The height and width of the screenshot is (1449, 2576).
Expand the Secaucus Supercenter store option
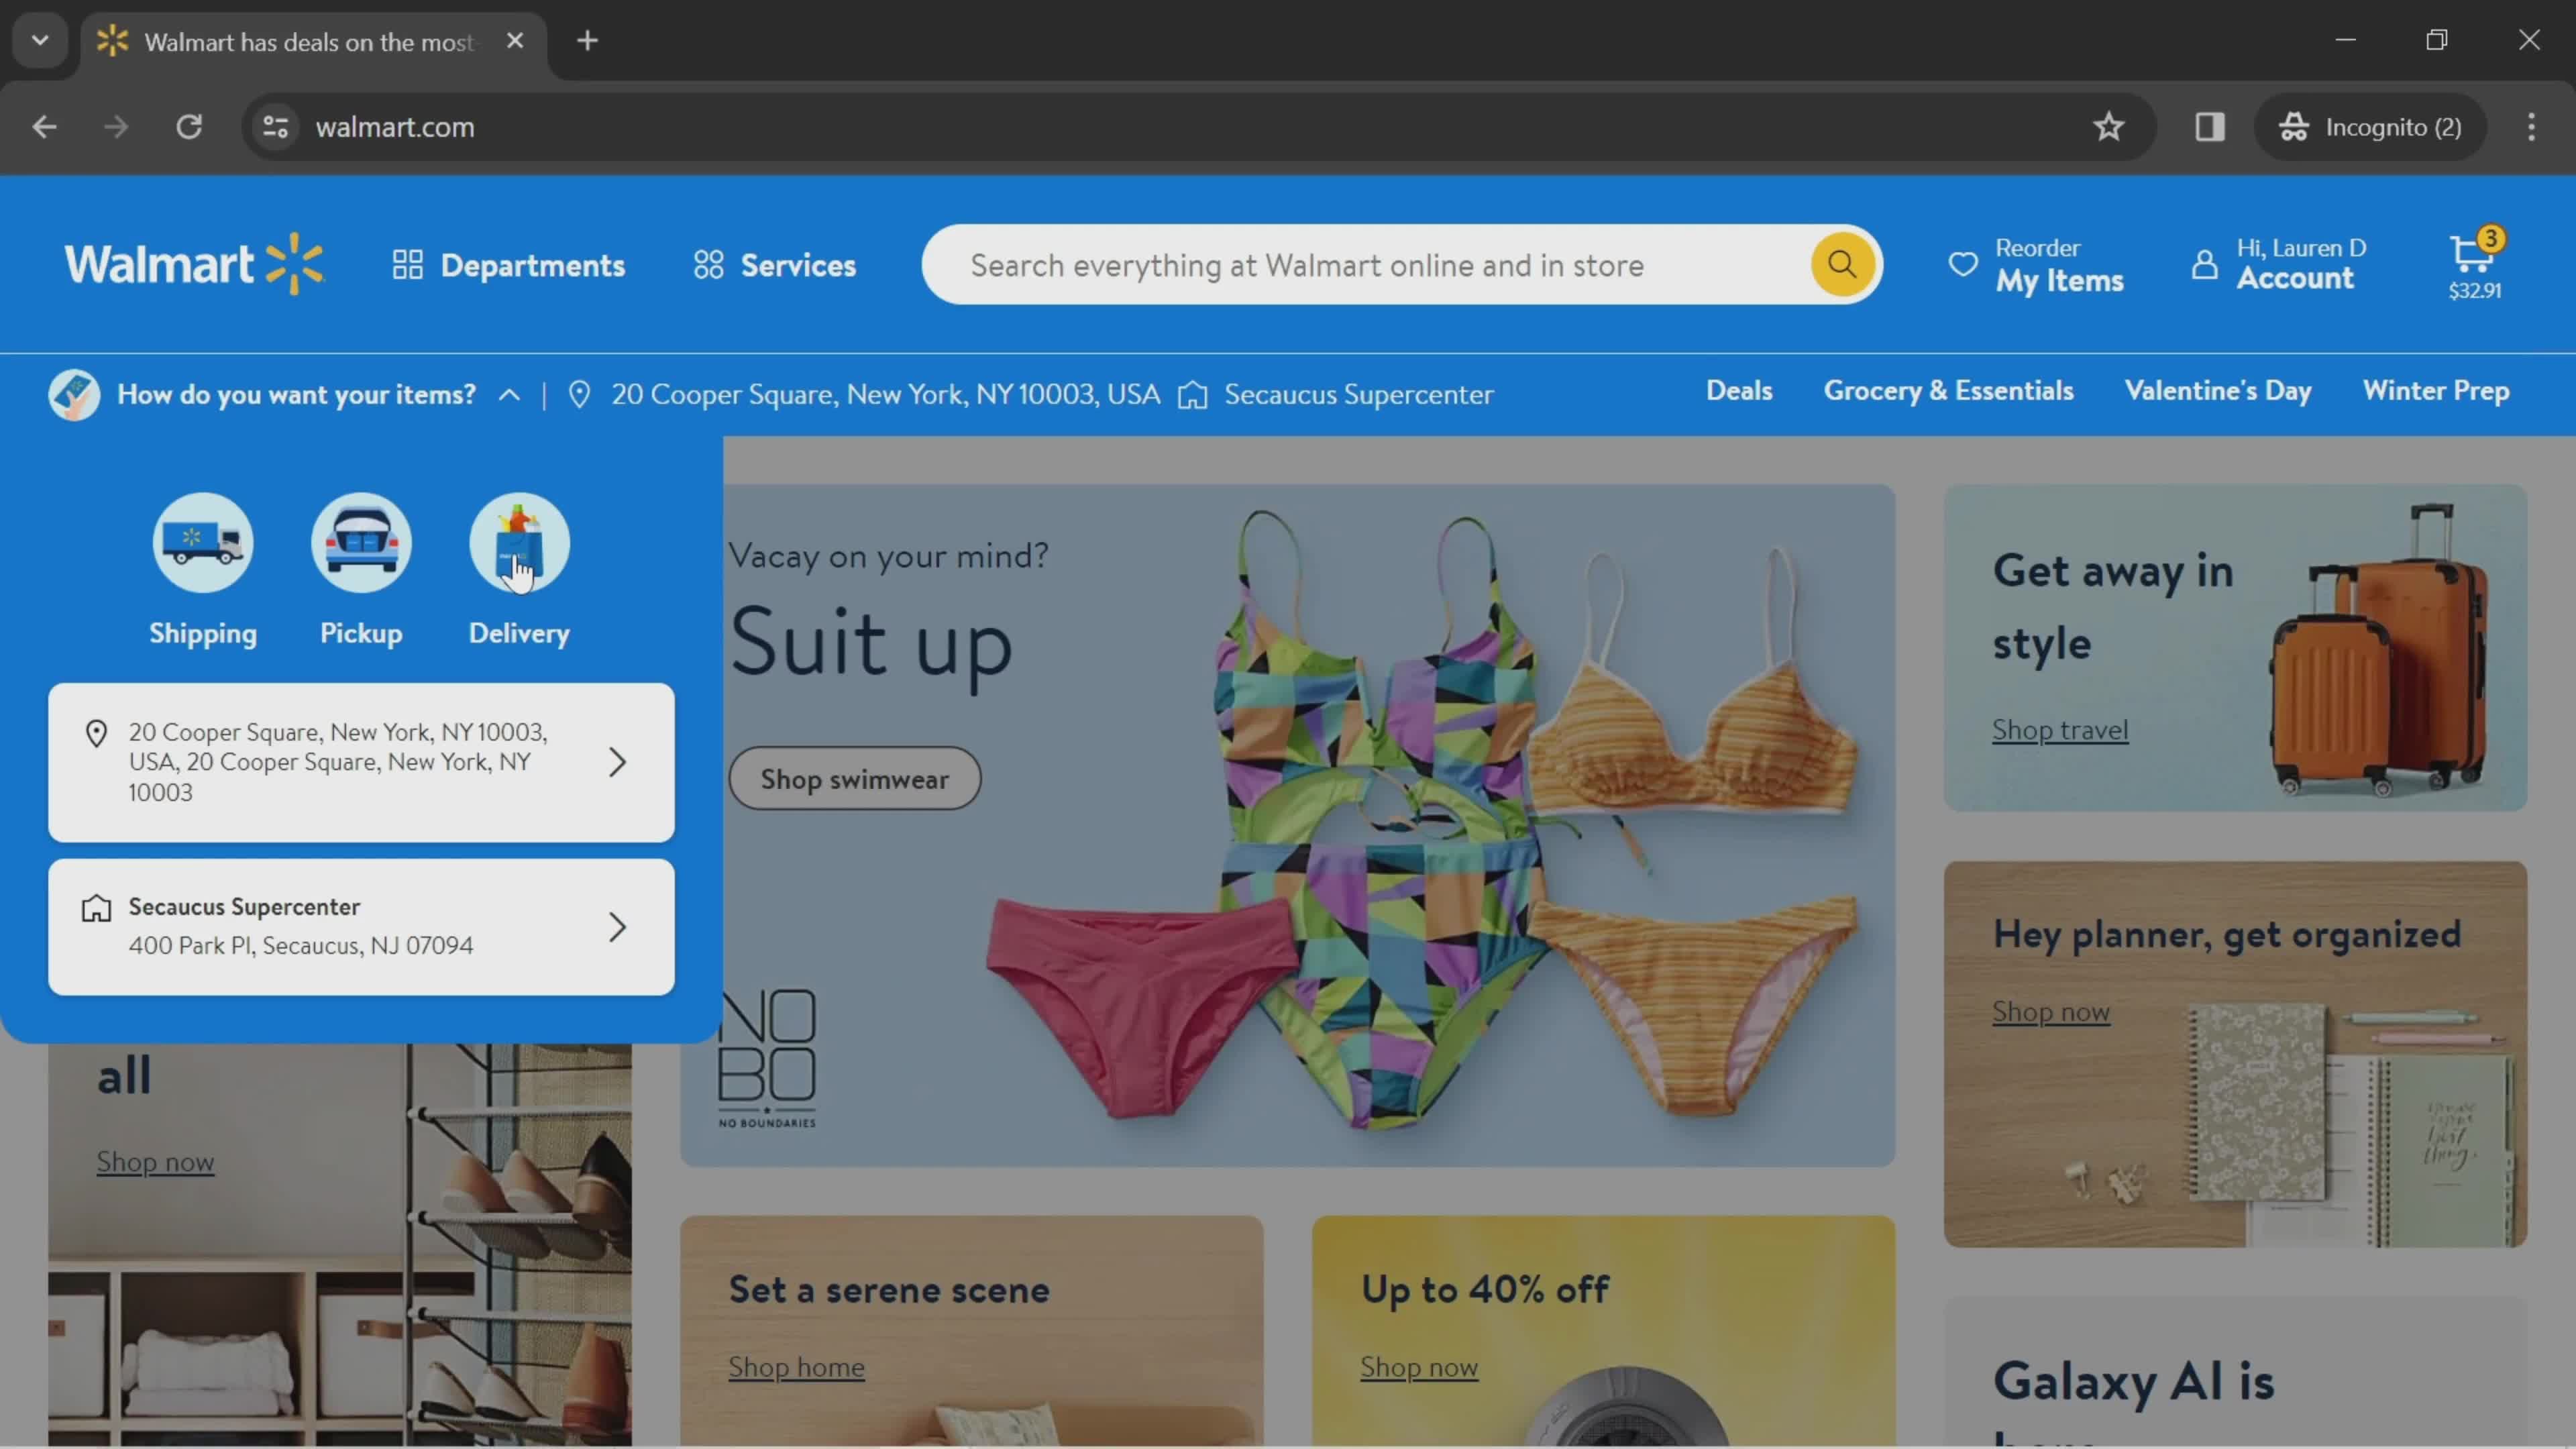pos(617,925)
